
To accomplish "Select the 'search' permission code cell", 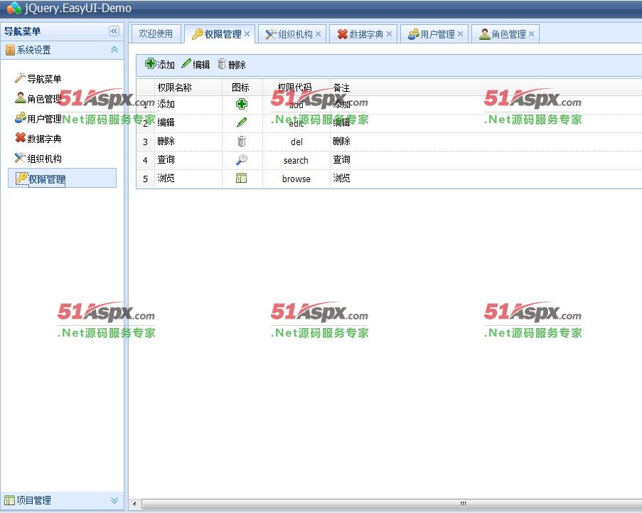I will 296,160.
